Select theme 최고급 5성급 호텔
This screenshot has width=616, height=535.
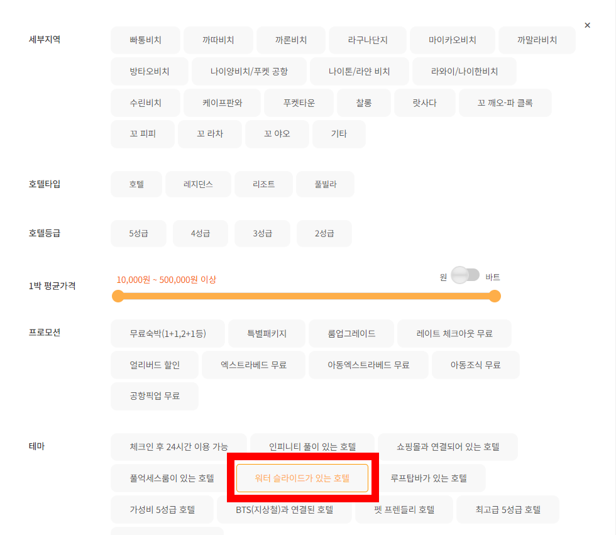click(508, 510)
